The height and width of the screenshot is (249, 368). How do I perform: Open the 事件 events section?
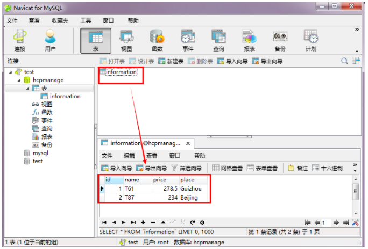point(188,40)
